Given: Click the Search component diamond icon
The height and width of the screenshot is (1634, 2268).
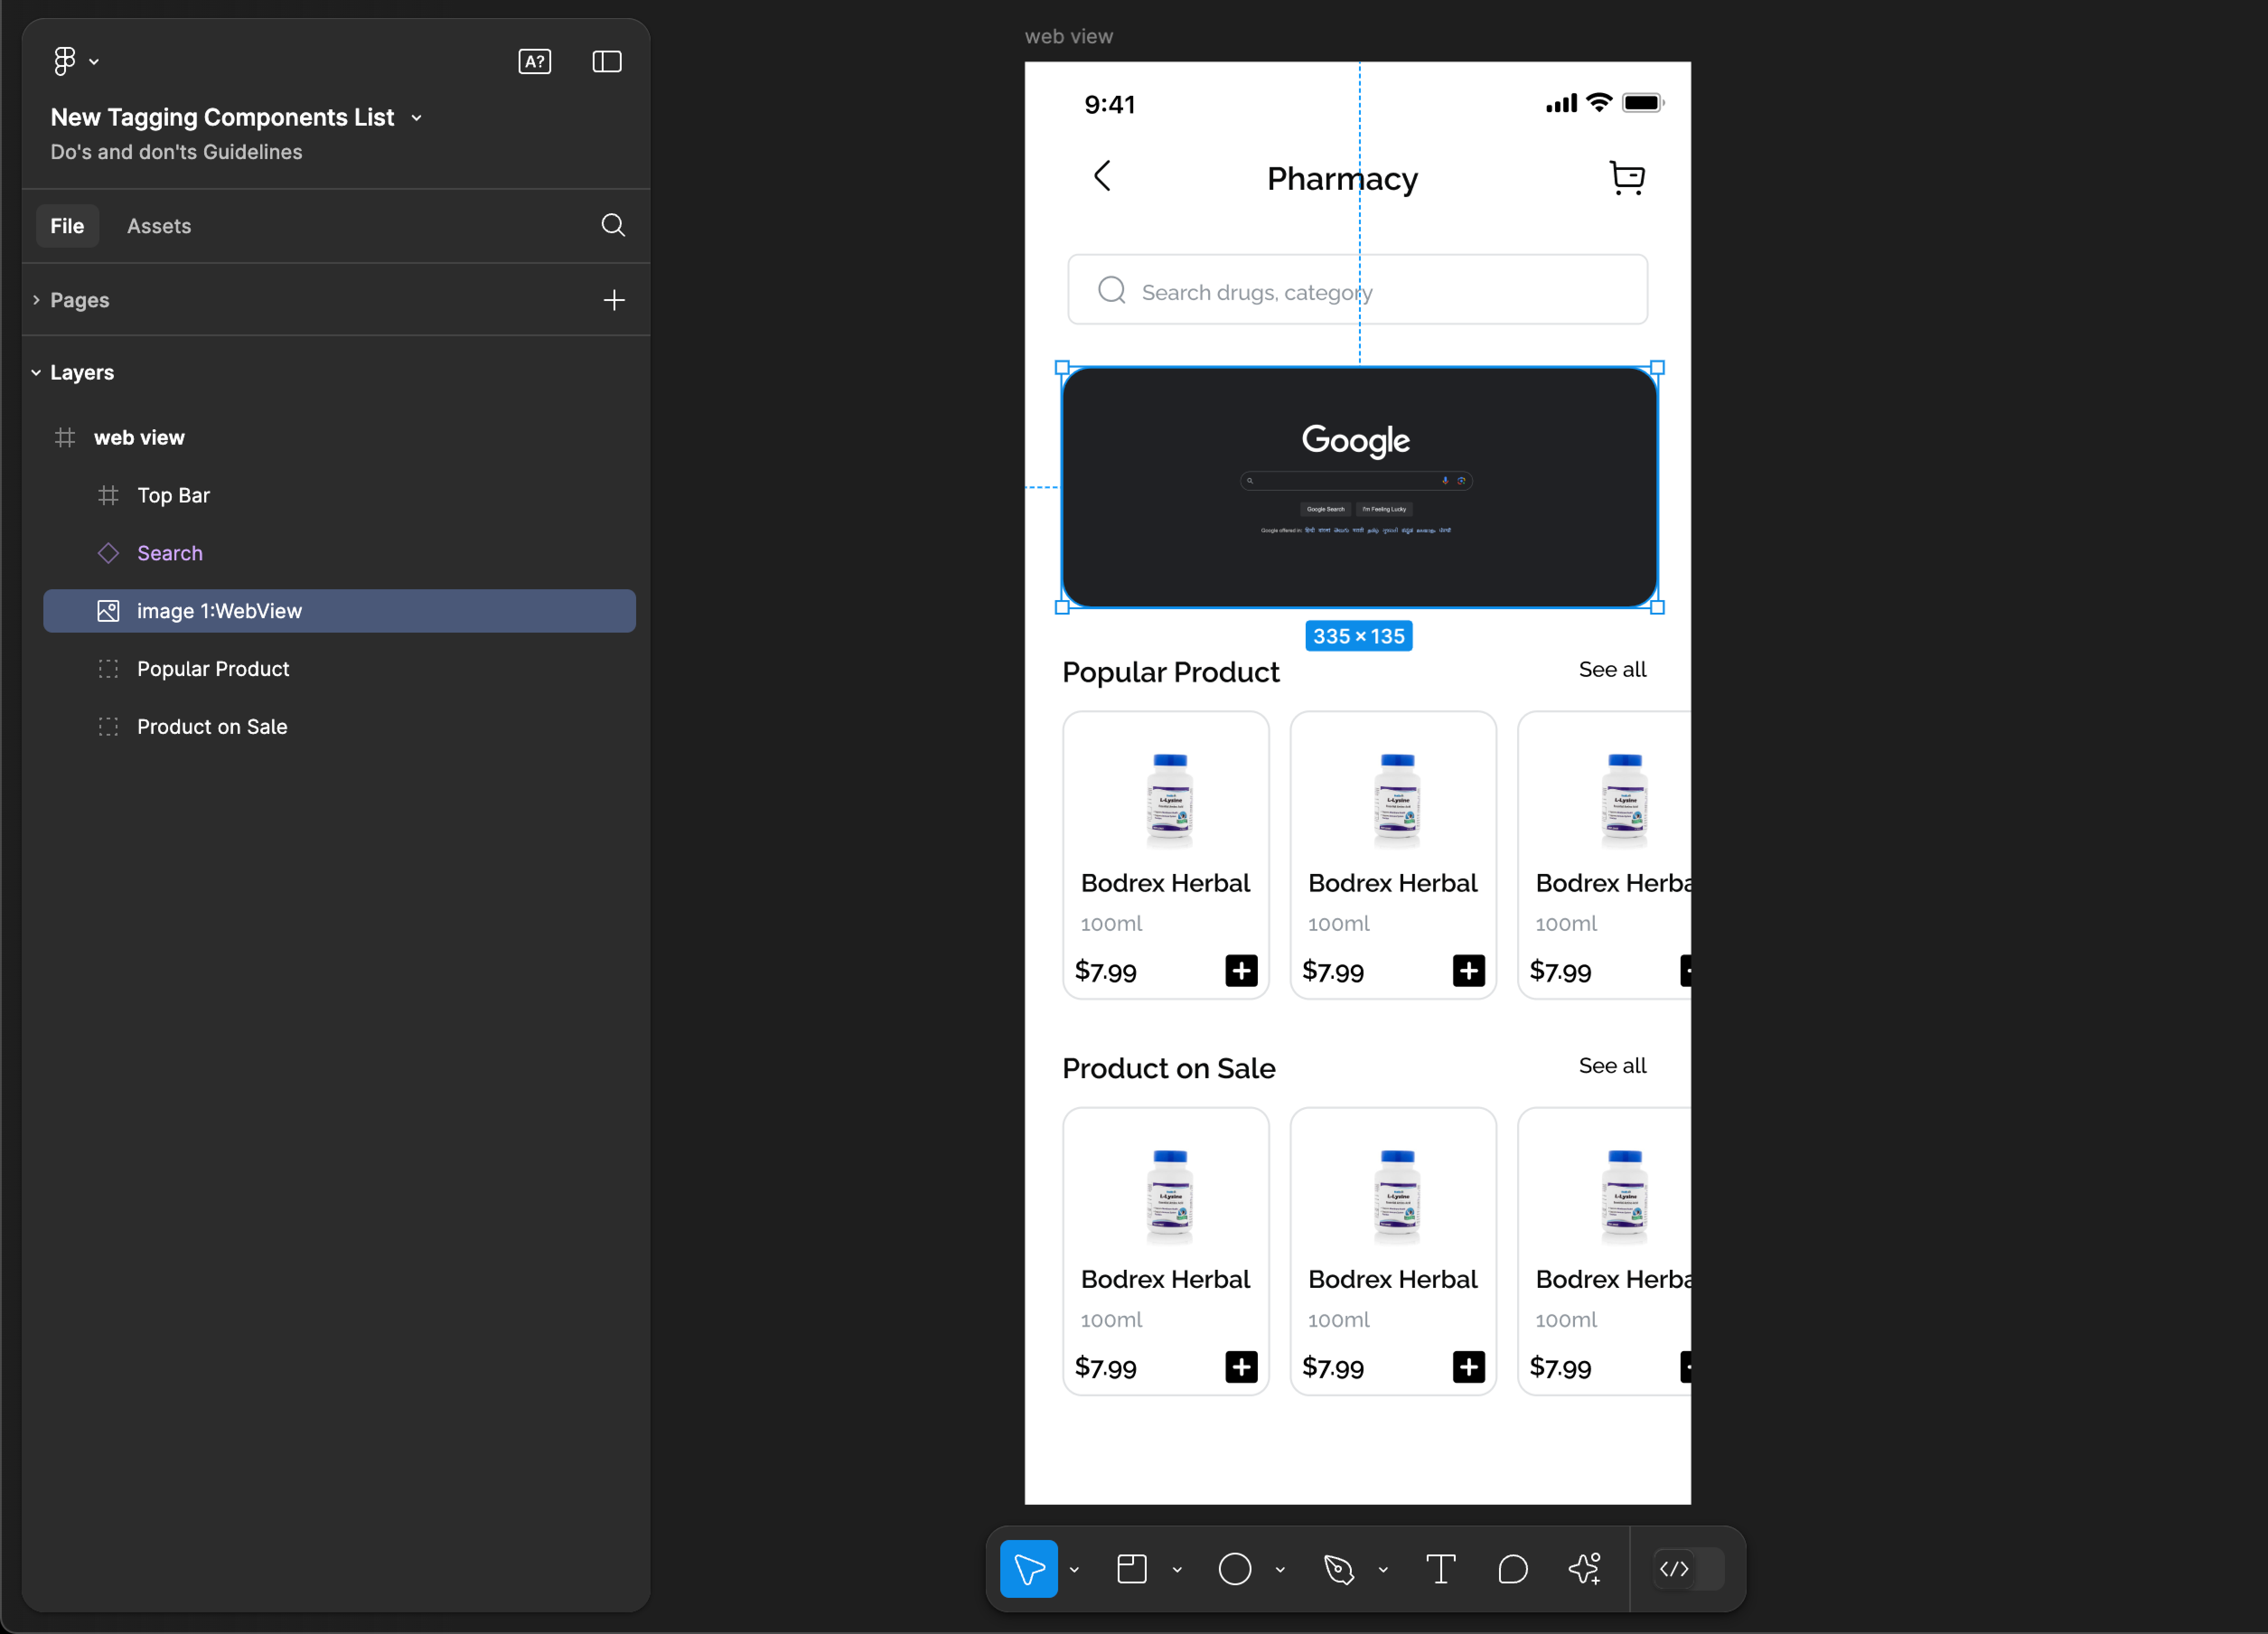Looking at the screenshot, I should pos(108,553).
